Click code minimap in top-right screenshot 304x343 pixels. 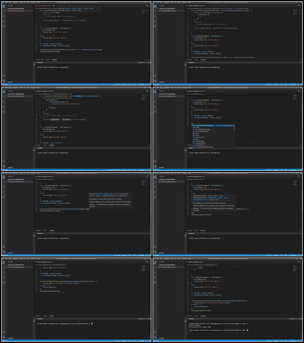[296, 12]
